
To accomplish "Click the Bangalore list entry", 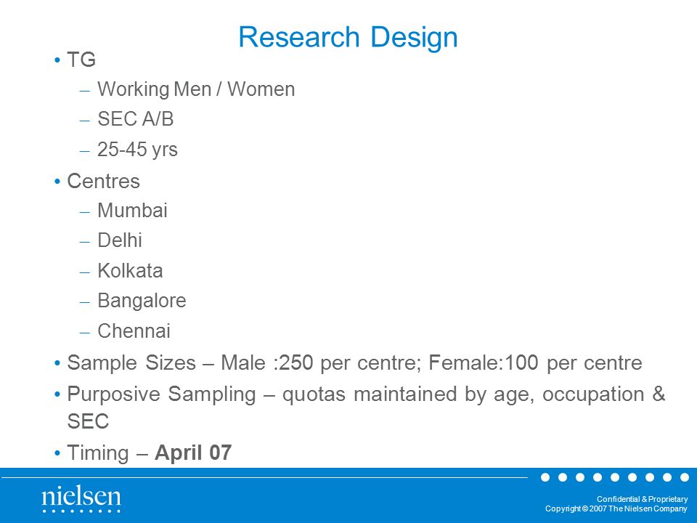I will click(142, 301).
